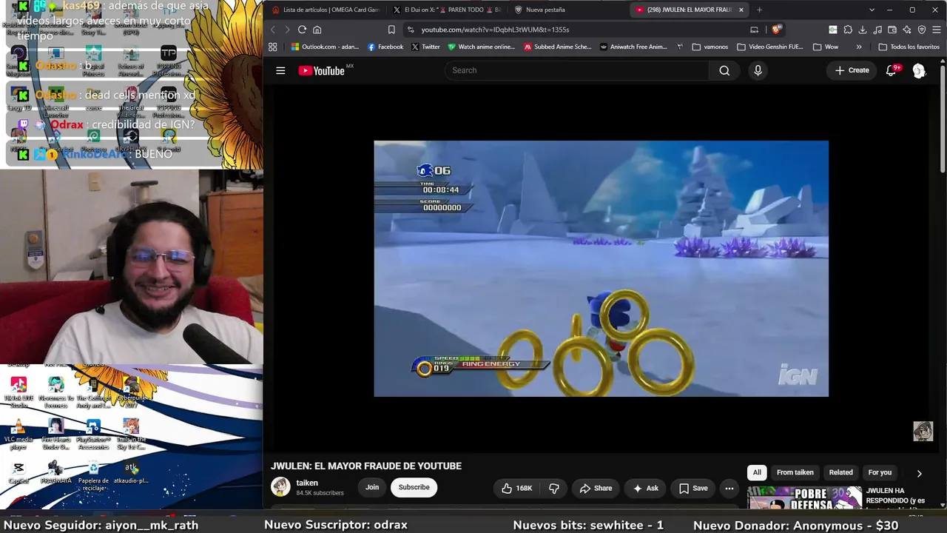Switch to the OMEGA Card Game tab

(326, 10)
